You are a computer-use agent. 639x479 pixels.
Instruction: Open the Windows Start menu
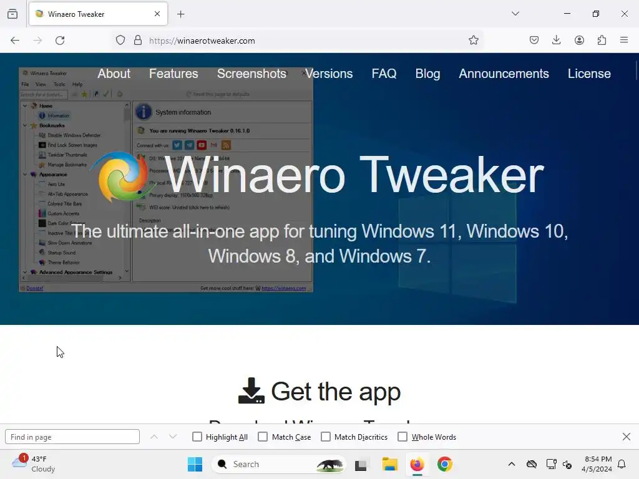click(x=195, y=464)
